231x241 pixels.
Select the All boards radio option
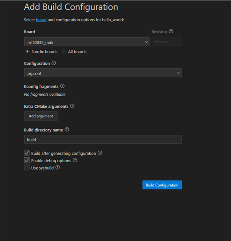(64, 51)
